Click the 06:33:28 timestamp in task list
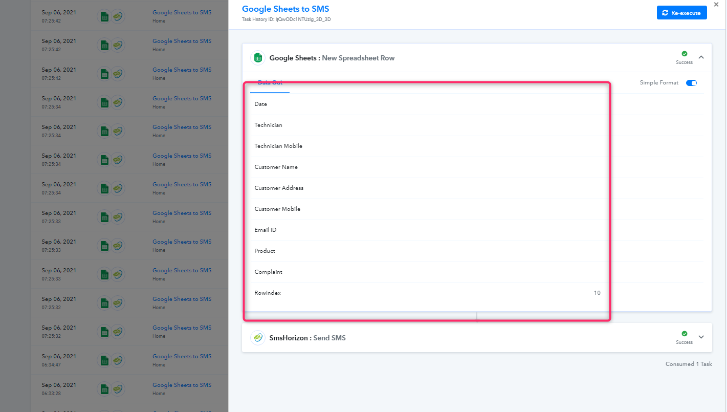 point(51,394)
